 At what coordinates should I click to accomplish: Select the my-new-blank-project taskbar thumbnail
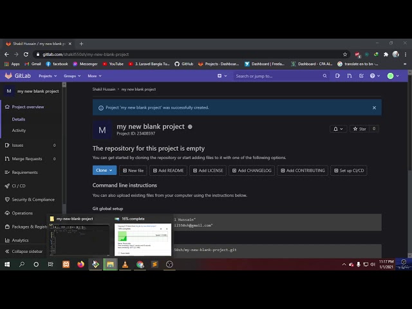(80, 236)
